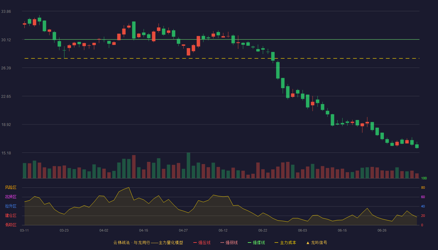
Task: Toggle the 主力成本 yellow dashed legend marker
Action: coord(277,242)
